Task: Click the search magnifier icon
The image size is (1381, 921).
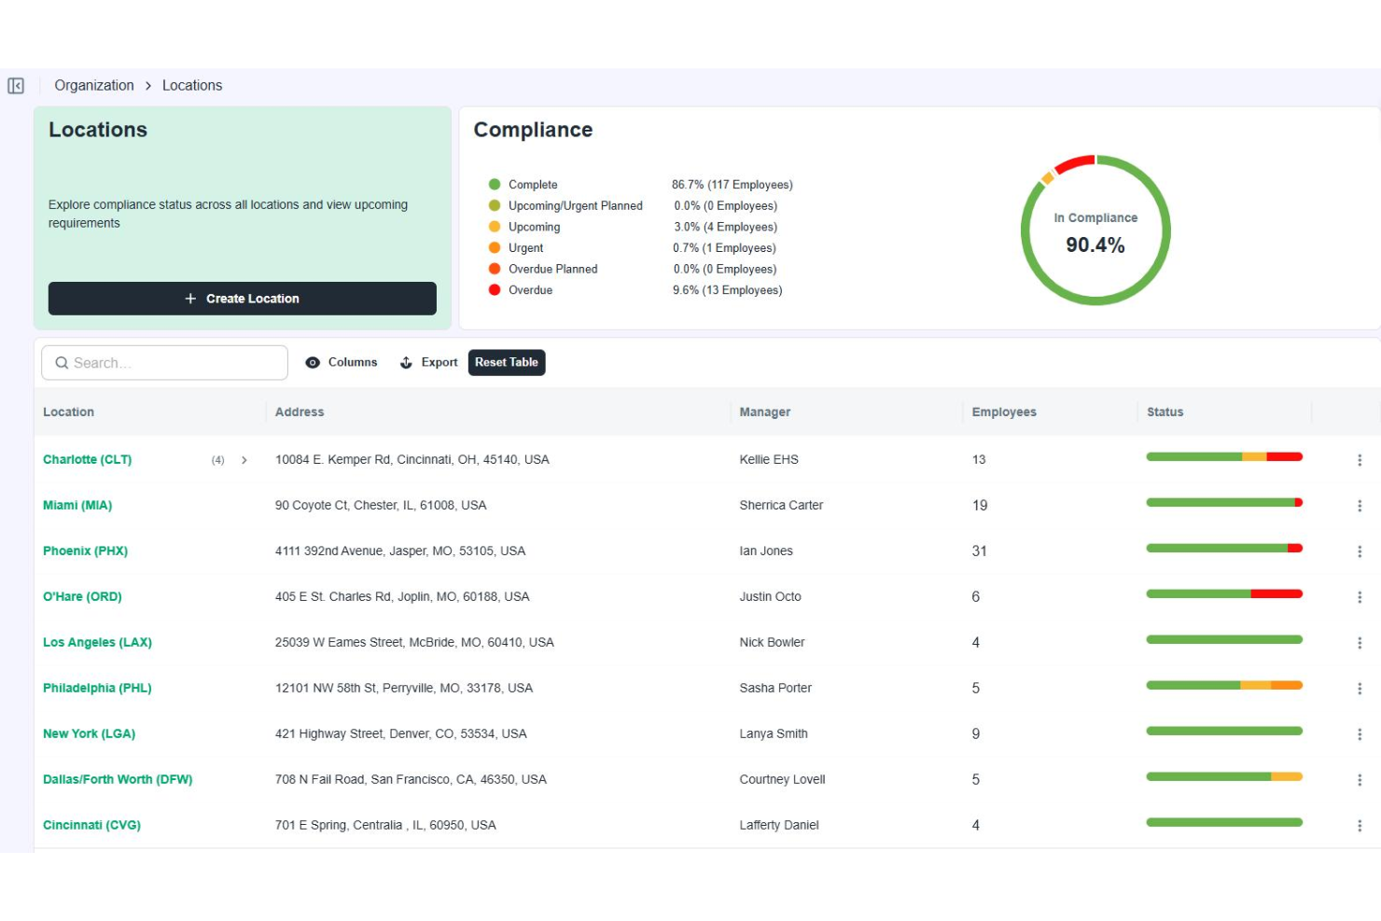Action: tap(62, 363)
